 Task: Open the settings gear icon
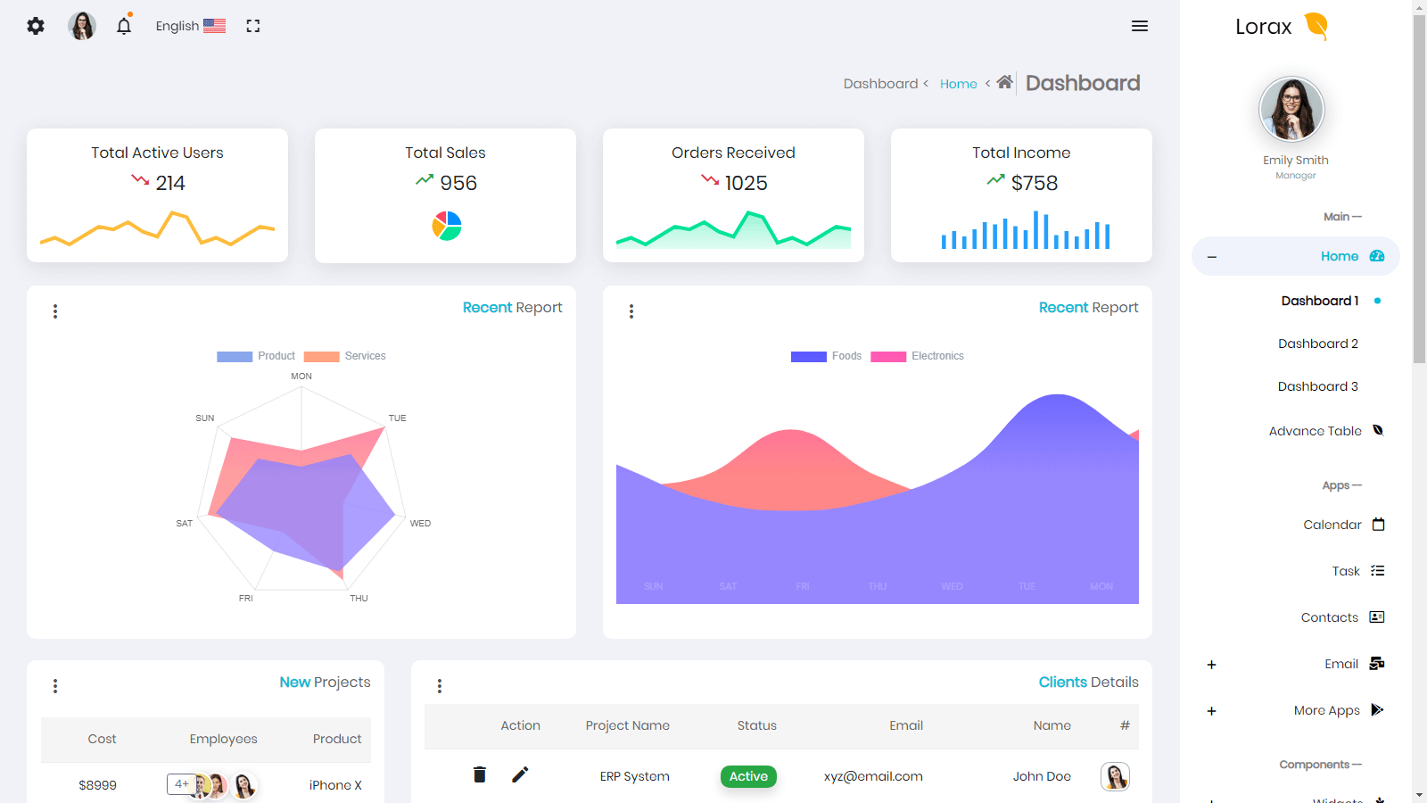(35, 26)
